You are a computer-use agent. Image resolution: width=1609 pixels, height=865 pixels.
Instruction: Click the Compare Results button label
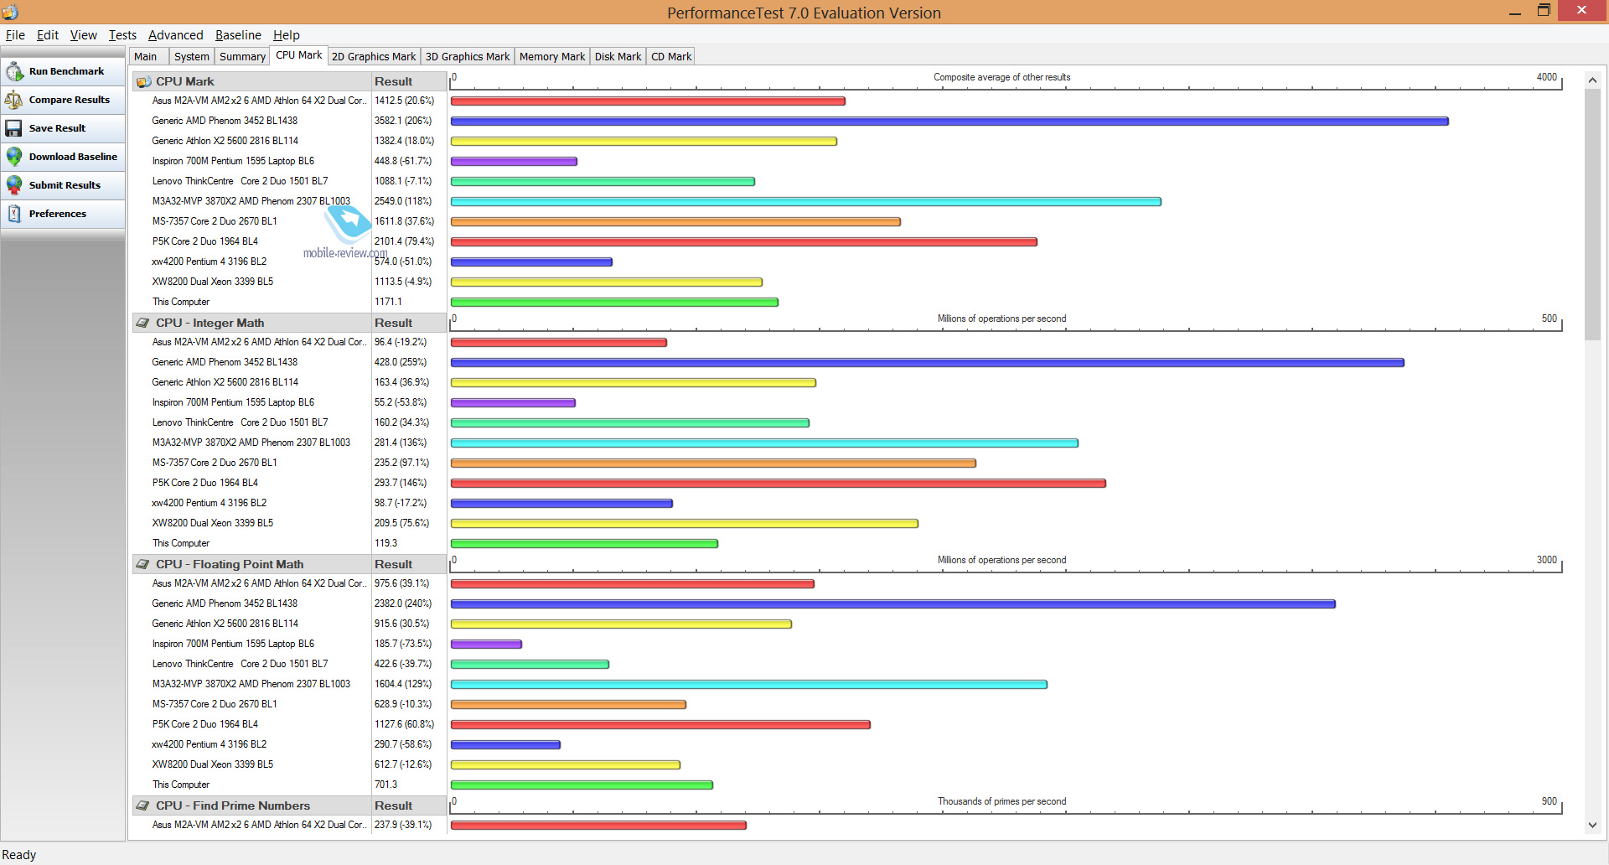click(70, 100)
